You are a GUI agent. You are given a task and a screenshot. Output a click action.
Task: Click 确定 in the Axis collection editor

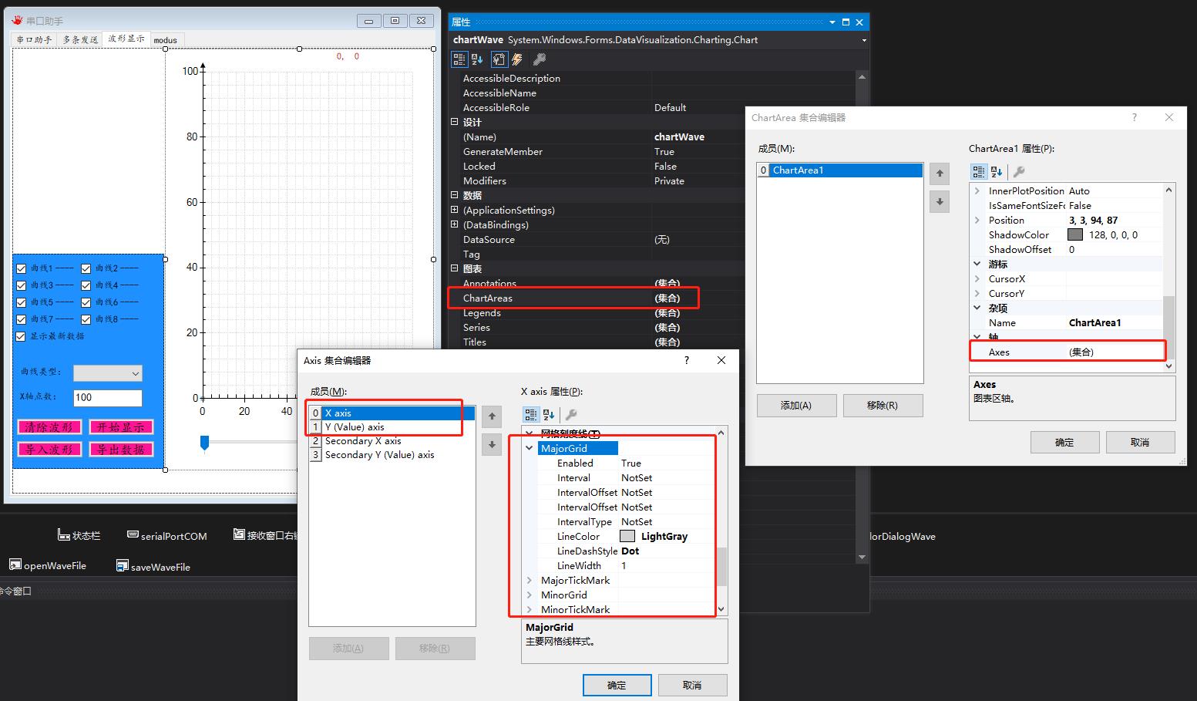tap(617, 685)
